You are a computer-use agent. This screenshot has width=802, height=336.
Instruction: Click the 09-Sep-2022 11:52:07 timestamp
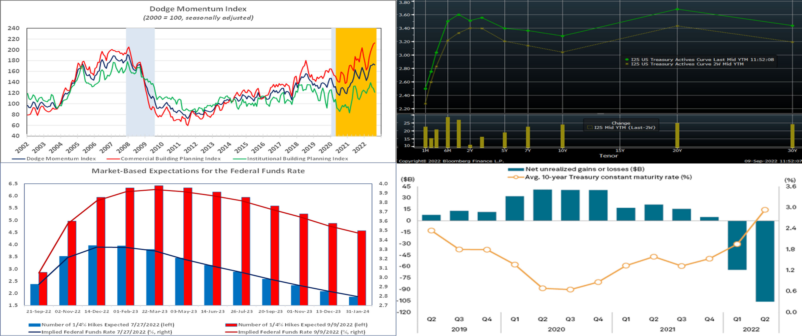(773, 161)
